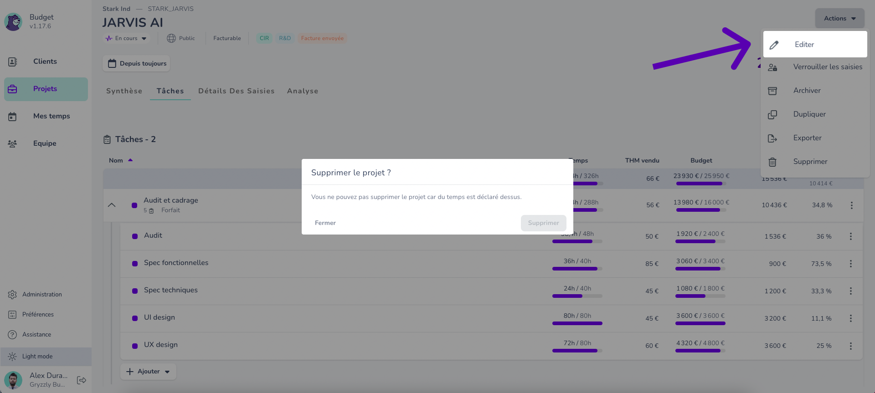Choose Editer from the Actions menu
Viewport: 875px width, 393px height.
pyautogui.click(x=815, y=45)
